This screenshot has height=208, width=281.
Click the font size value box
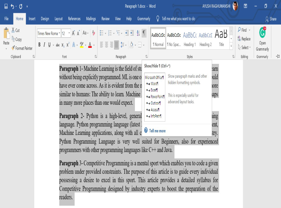pyautogui.click(x=64, y=33)
